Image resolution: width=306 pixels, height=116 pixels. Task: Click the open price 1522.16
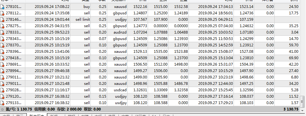point(140,7)
